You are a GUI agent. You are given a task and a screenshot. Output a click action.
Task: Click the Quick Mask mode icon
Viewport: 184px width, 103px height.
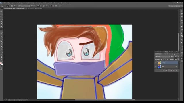click(x=1, y=67)
